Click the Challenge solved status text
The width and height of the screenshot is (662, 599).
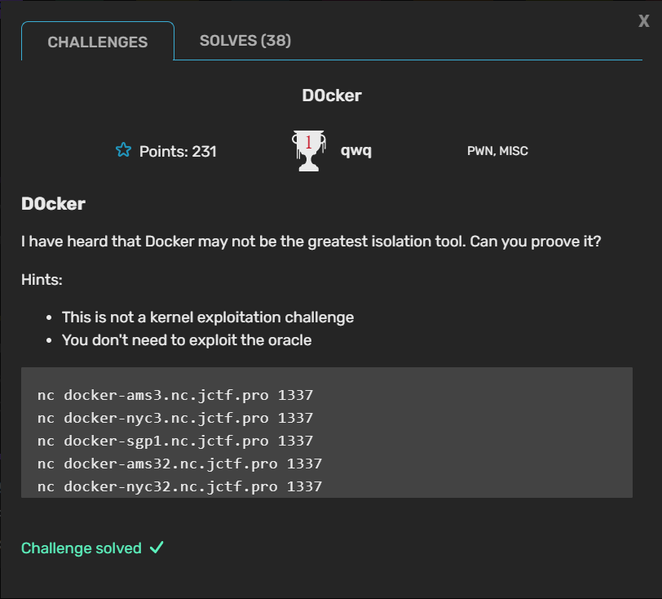82,548
